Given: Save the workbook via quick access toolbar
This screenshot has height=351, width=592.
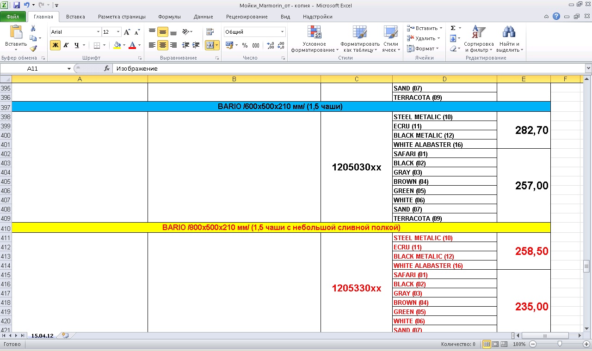Looking at the screenshot, I should click(x=17, y=5).
